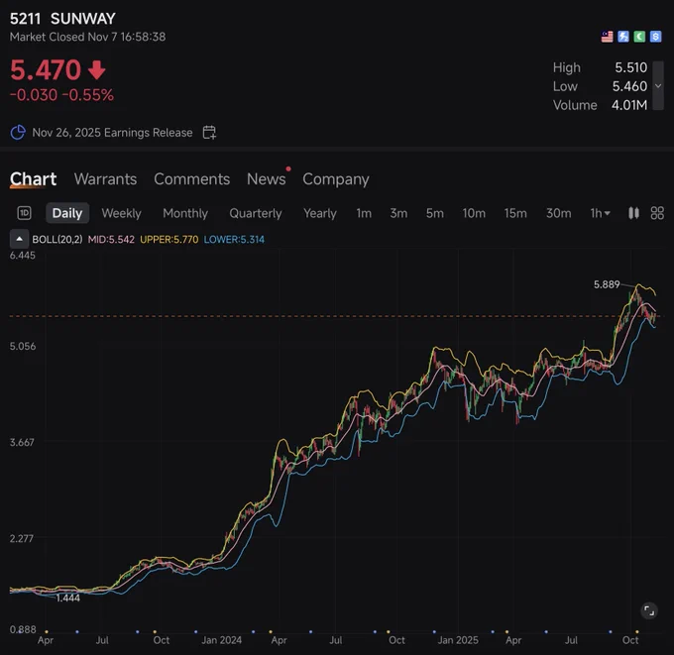Viewport: 674px width, 655px height.
Task: Click the Nov 26, 2025 Earnings Release text
Action: coord(112,133)
